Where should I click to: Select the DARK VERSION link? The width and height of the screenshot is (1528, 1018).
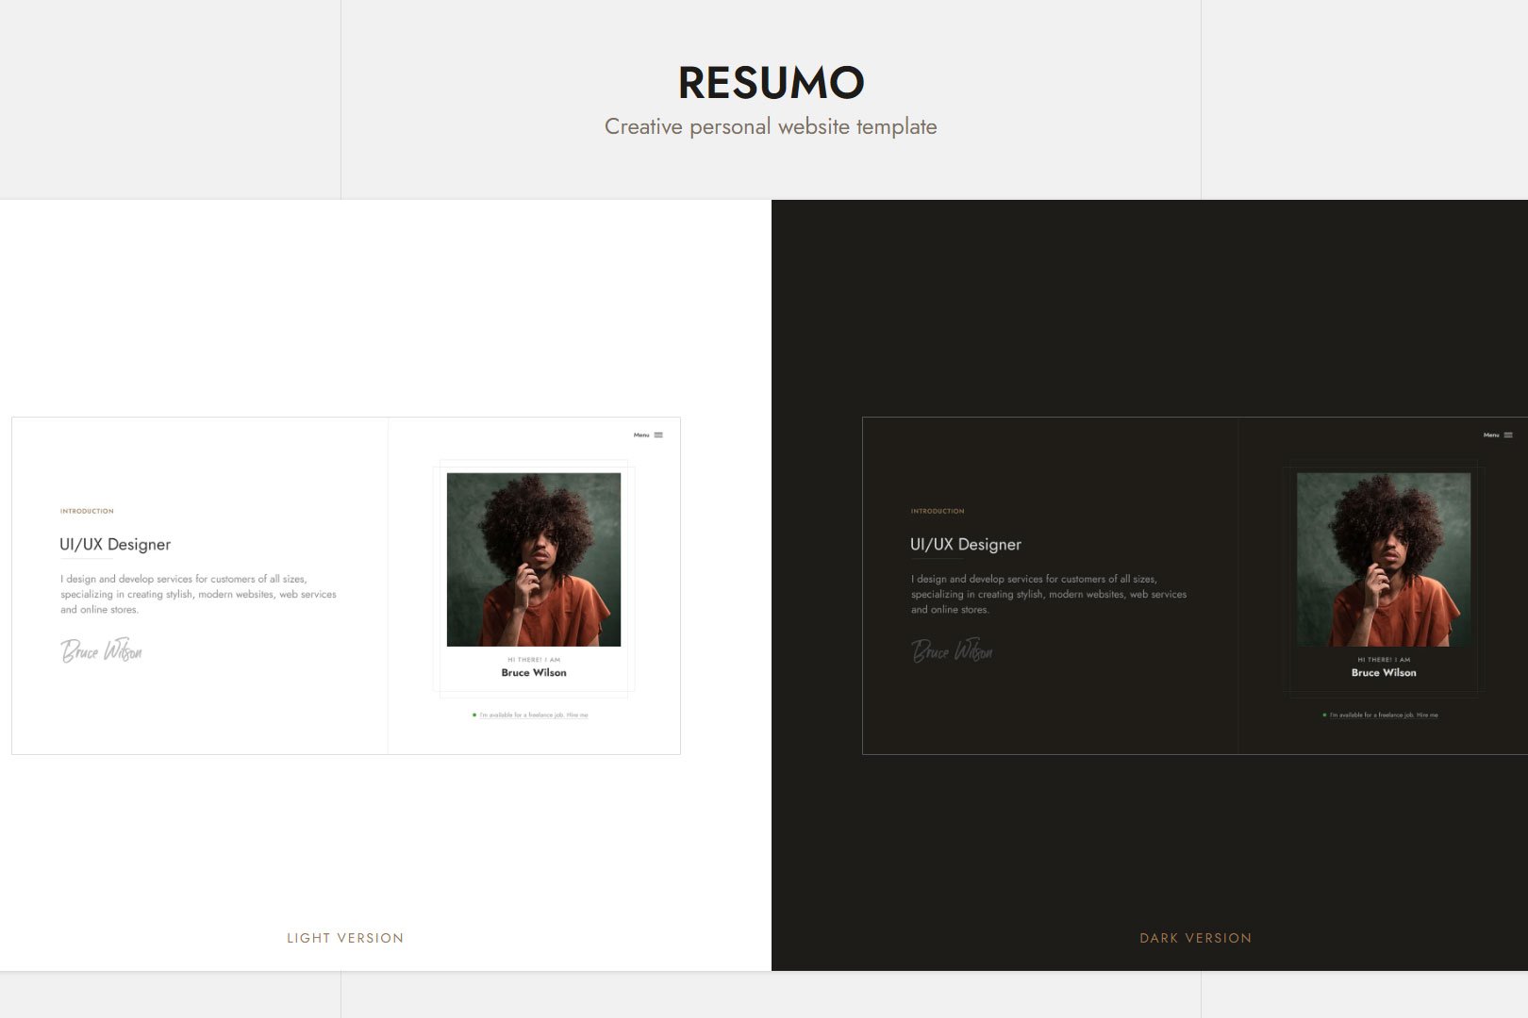tap(1195, 938)
